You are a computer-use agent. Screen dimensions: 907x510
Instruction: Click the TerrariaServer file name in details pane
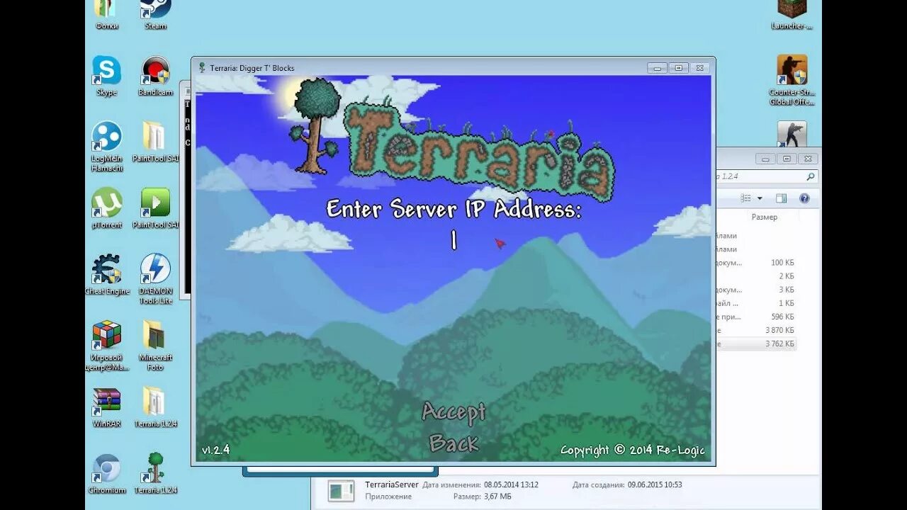[392, 484]
